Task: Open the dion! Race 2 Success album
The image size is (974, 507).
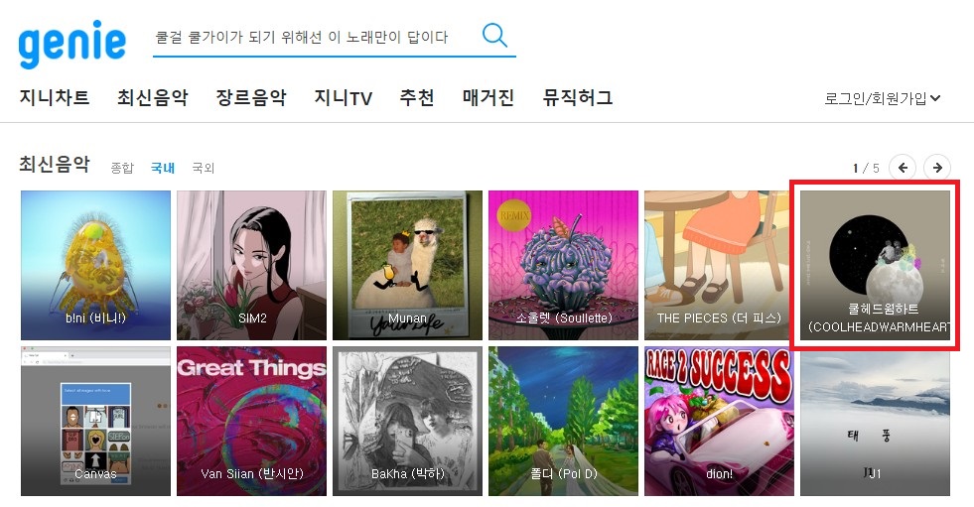Action: pos(719,421)
